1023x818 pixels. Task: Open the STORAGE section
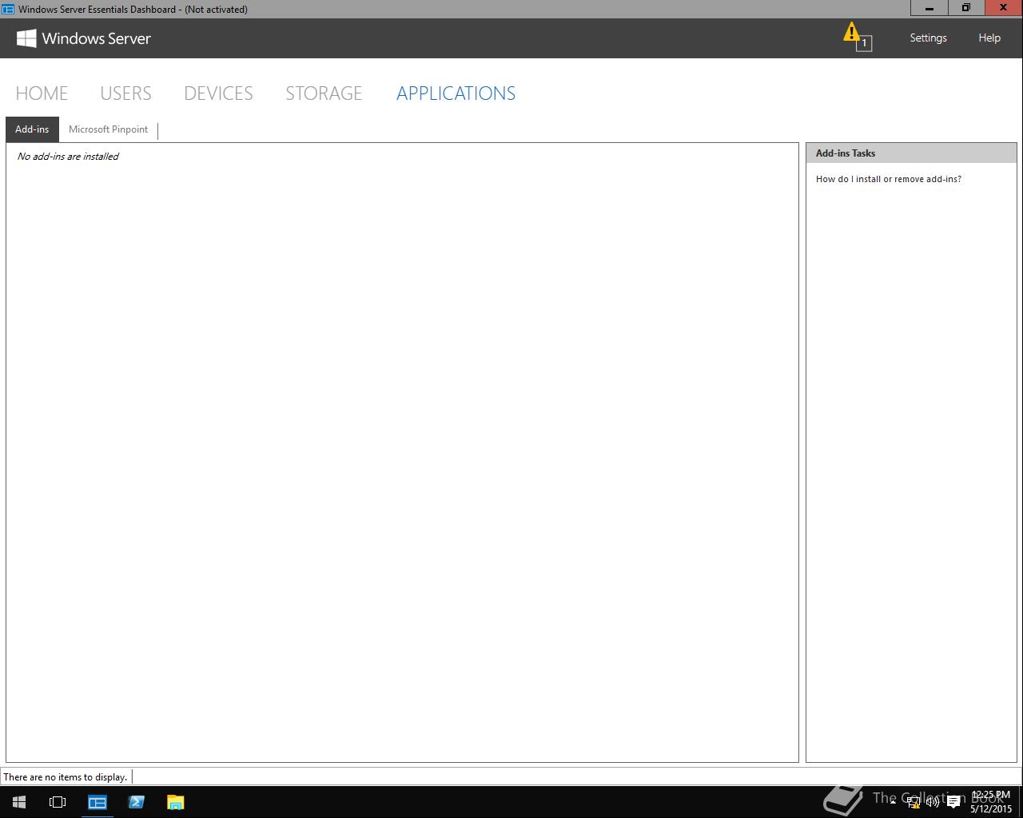pos(324,93)
